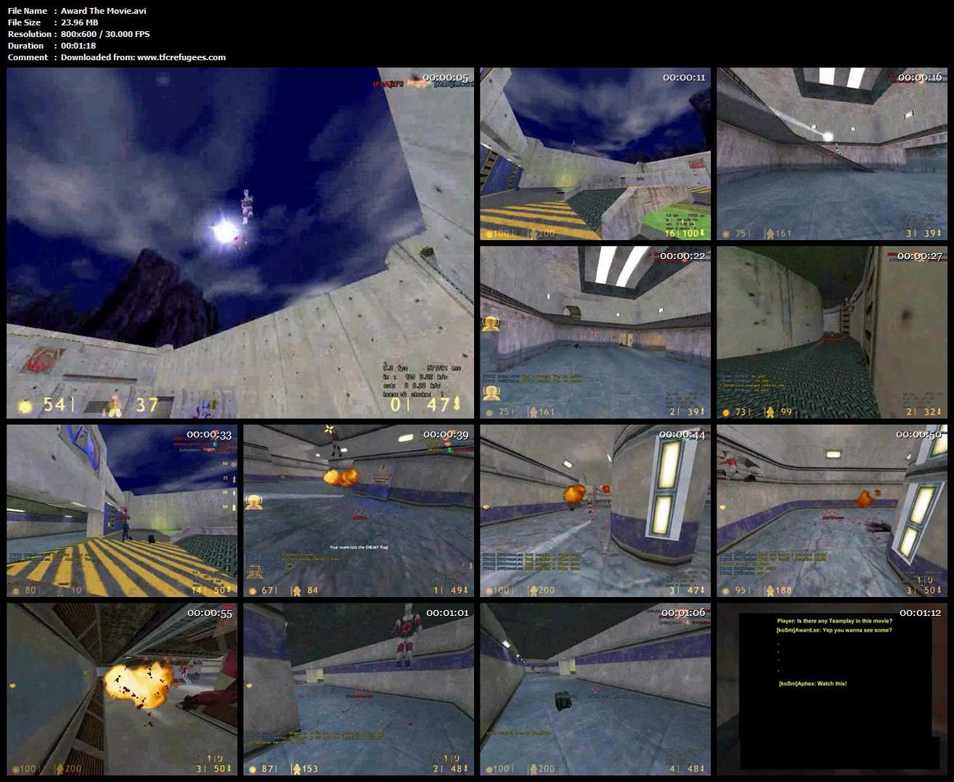Click the medal icon in the 00:00:39 frame
This screenshot has height=782, width=954.
[x=253, y=502]
